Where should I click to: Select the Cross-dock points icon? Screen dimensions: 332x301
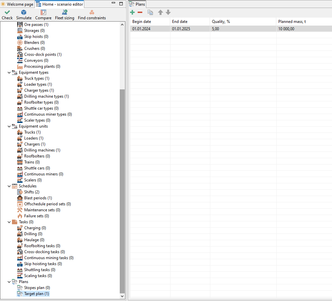(x=20, y=54)
